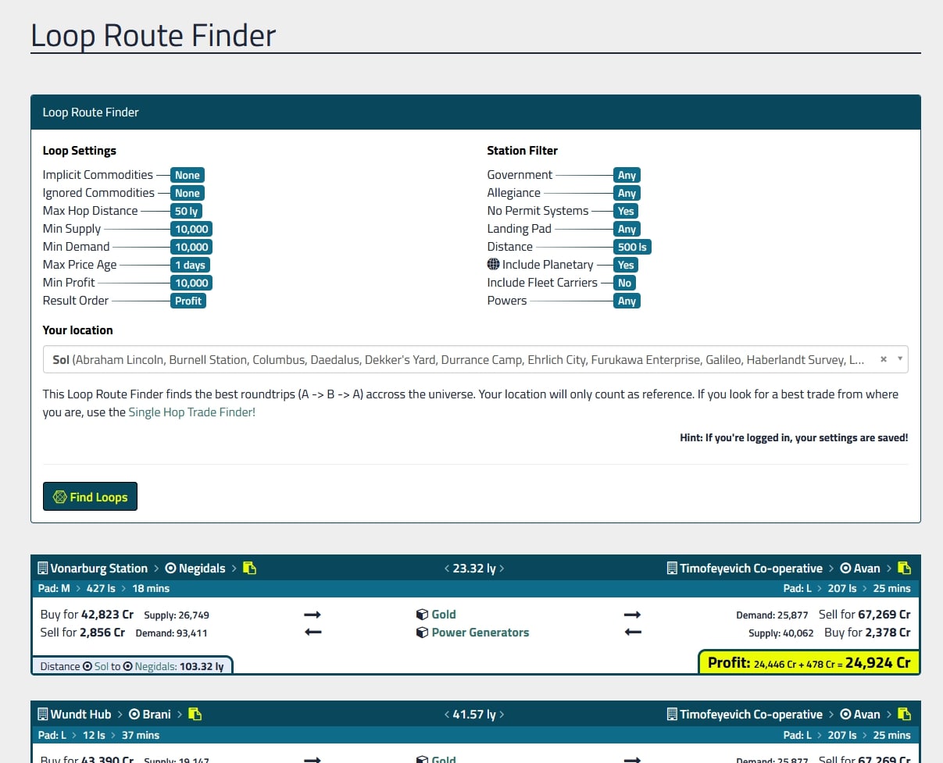Change the Max Hop Distance 50 ly value
The width and height of the screenshot is (943, 763).
coord(187,211)
